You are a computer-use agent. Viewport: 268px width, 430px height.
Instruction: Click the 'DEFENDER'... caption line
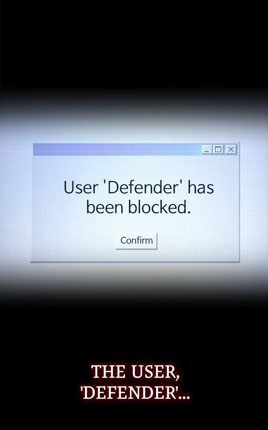(x=136, y=393)
